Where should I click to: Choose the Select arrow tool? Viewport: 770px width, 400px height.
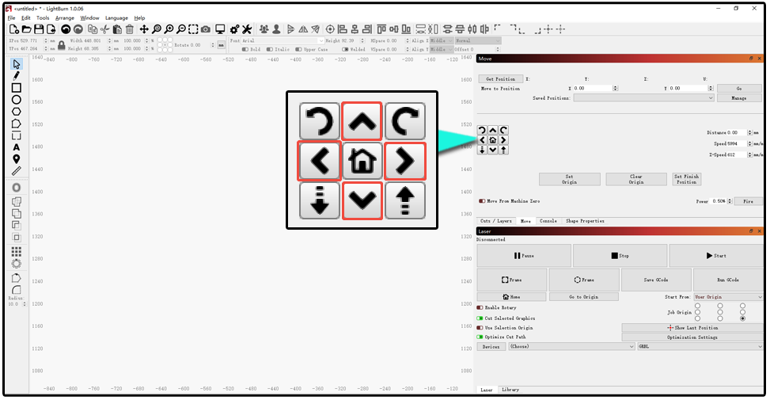[x=16, y=64]
